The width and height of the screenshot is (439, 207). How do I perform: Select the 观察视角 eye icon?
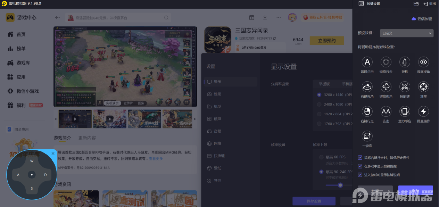click(423, 62)
